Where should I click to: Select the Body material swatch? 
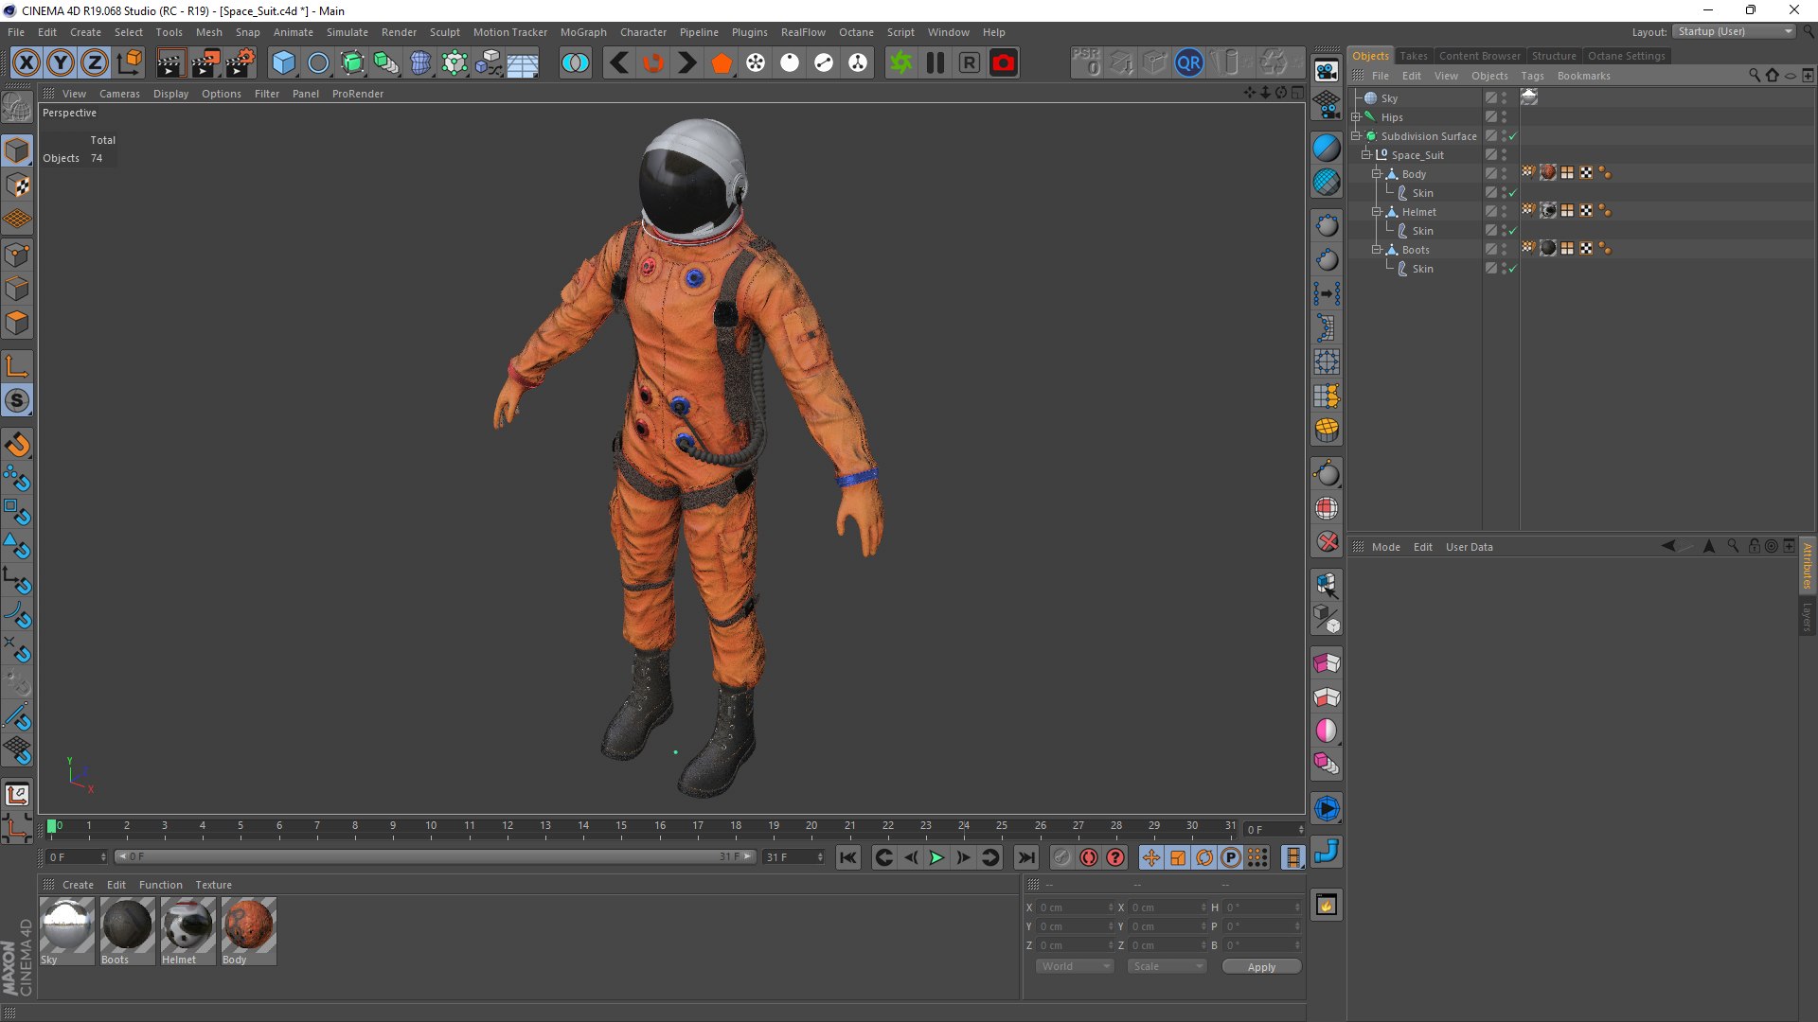pyautogui.click(x=248, y=931)
